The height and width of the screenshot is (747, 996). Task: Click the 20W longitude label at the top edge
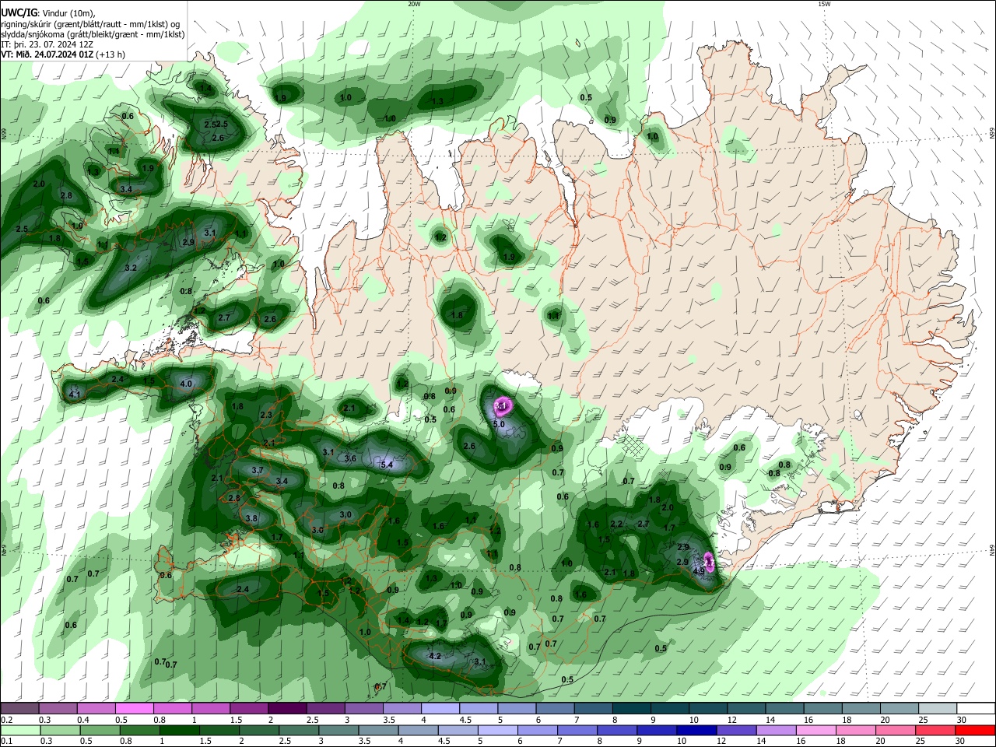tap(414, 4)
